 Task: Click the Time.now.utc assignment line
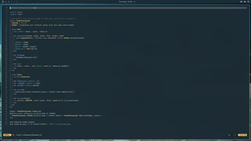point(26,49)
